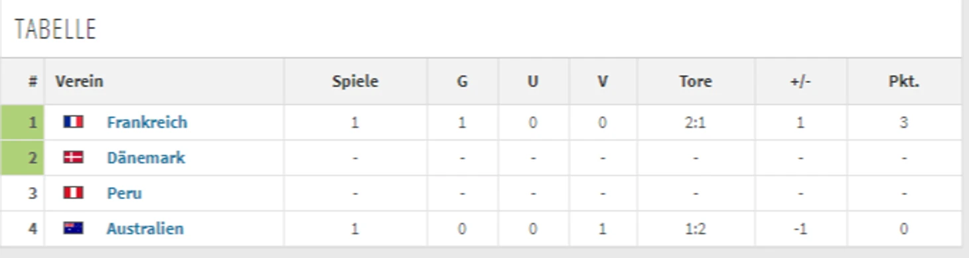Viewport: 969px width, 258px height.
Task: Open the Dänemark team link
Action: tap(146, 158)
